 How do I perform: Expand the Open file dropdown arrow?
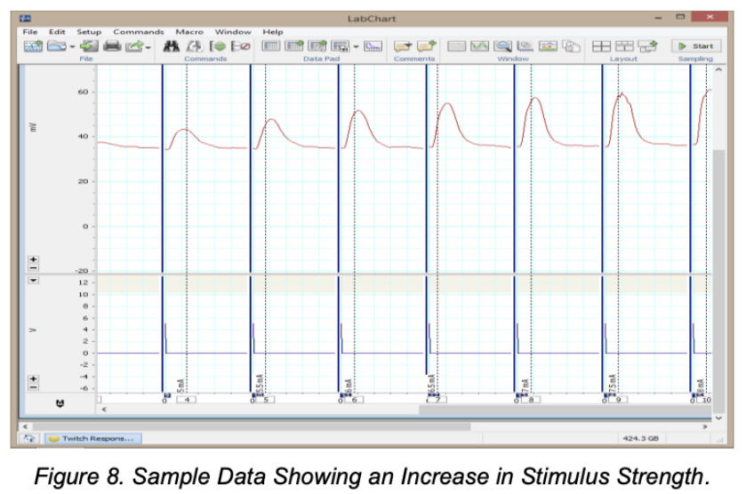(72, 46)
